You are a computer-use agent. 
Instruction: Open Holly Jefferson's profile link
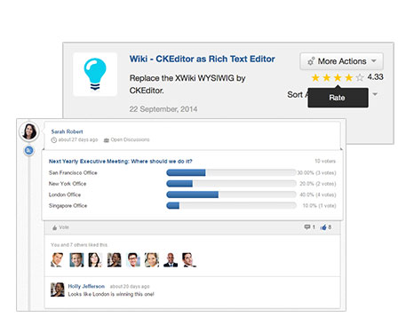pos(86,286)
